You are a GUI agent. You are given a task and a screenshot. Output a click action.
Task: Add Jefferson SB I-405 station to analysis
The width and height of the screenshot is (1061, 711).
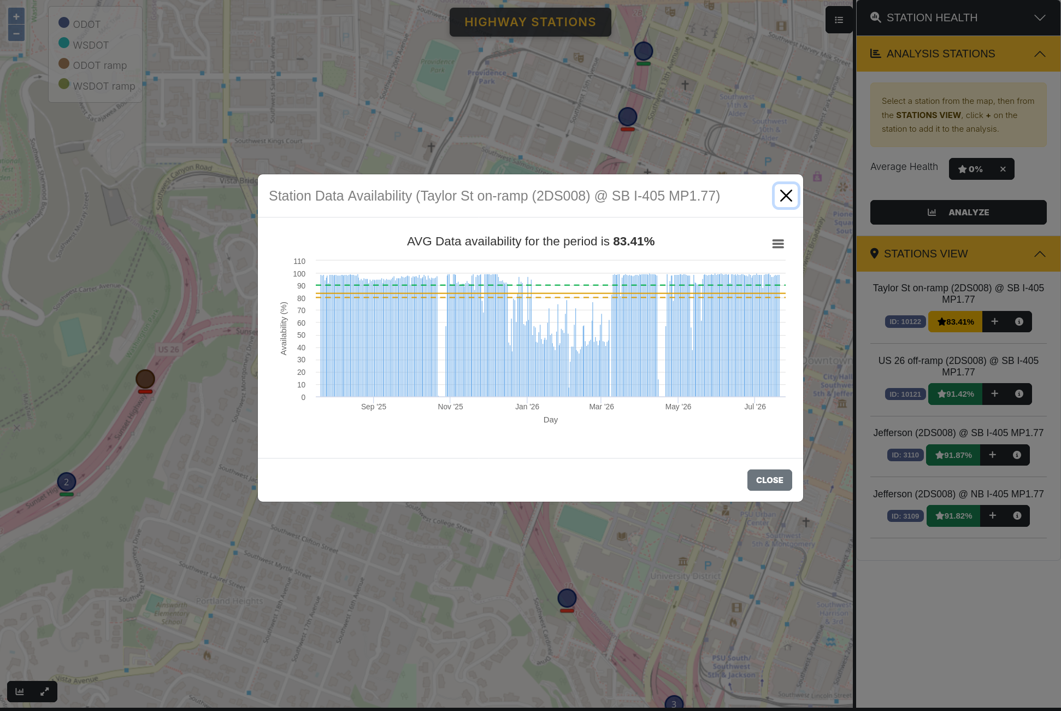[992, 455]
